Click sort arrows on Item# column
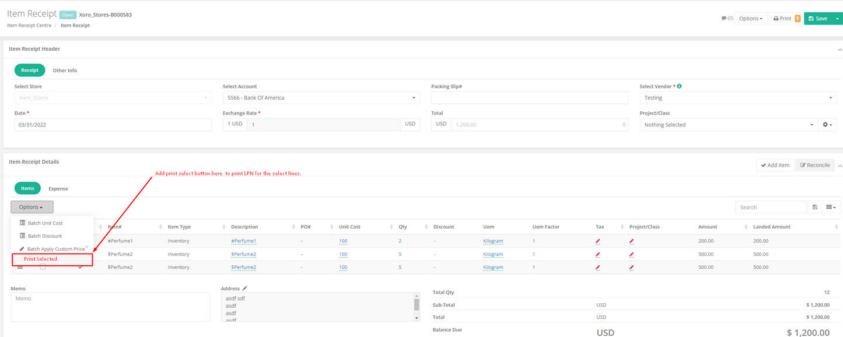This screenshot has height=337, width=843. (x=159, y=227)
